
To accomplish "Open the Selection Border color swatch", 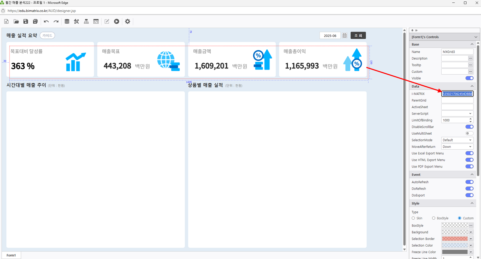I will [455, 239].
